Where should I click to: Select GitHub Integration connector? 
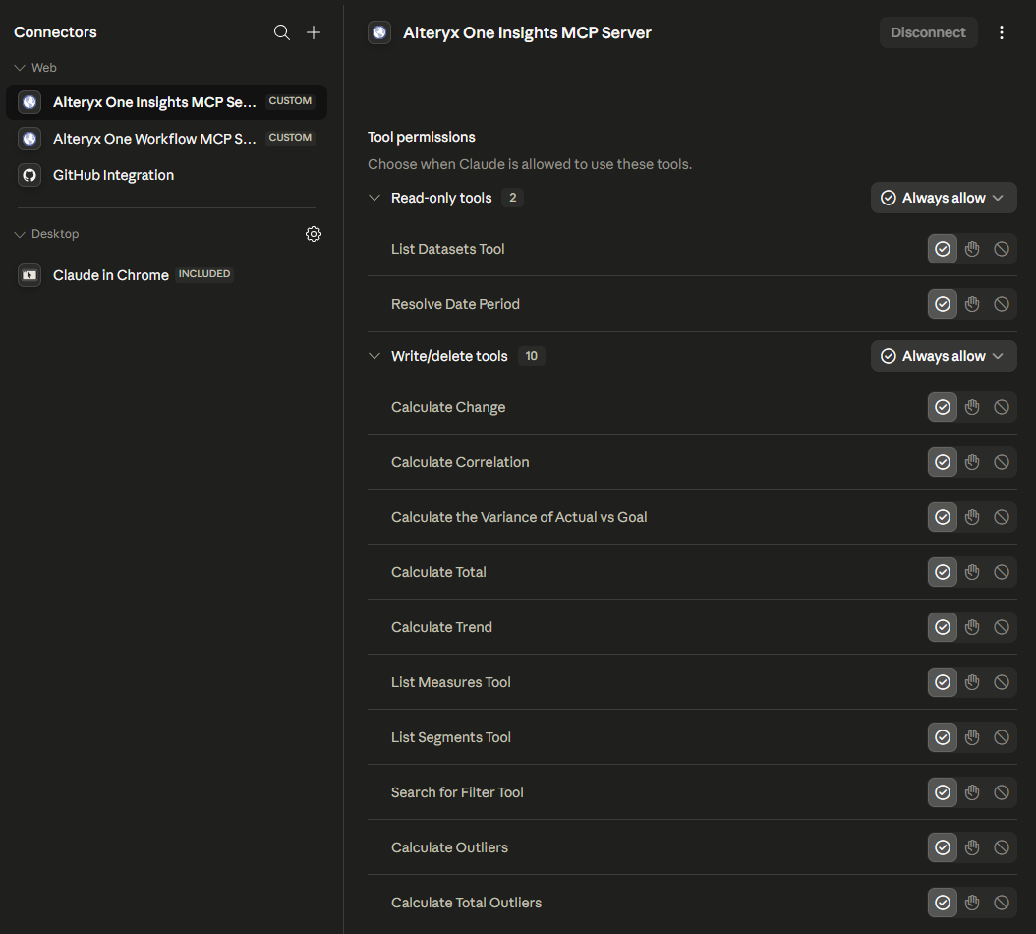(x=166, y=175)
